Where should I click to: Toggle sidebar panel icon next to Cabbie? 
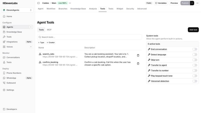39,3
